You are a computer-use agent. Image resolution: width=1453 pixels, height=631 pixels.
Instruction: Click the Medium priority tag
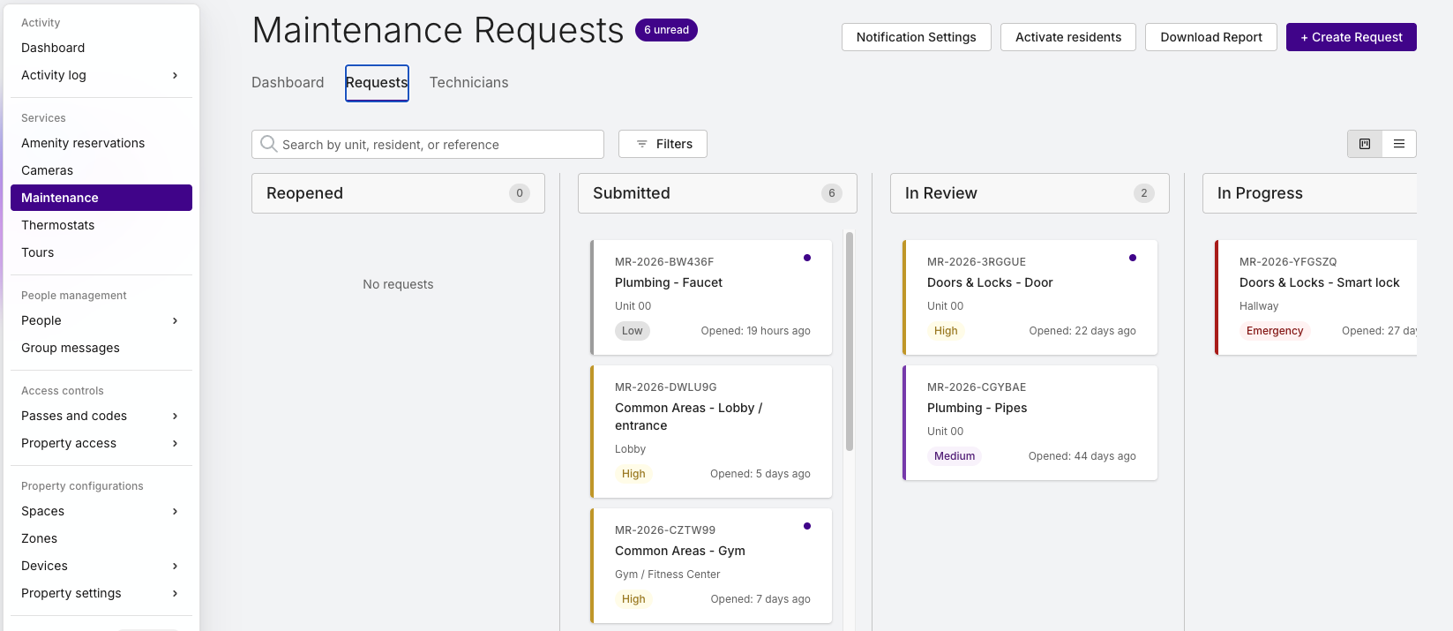955,456
